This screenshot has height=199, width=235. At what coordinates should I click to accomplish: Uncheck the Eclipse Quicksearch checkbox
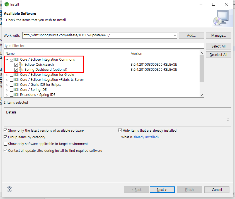pyautogui.click(x=16, y=65)
